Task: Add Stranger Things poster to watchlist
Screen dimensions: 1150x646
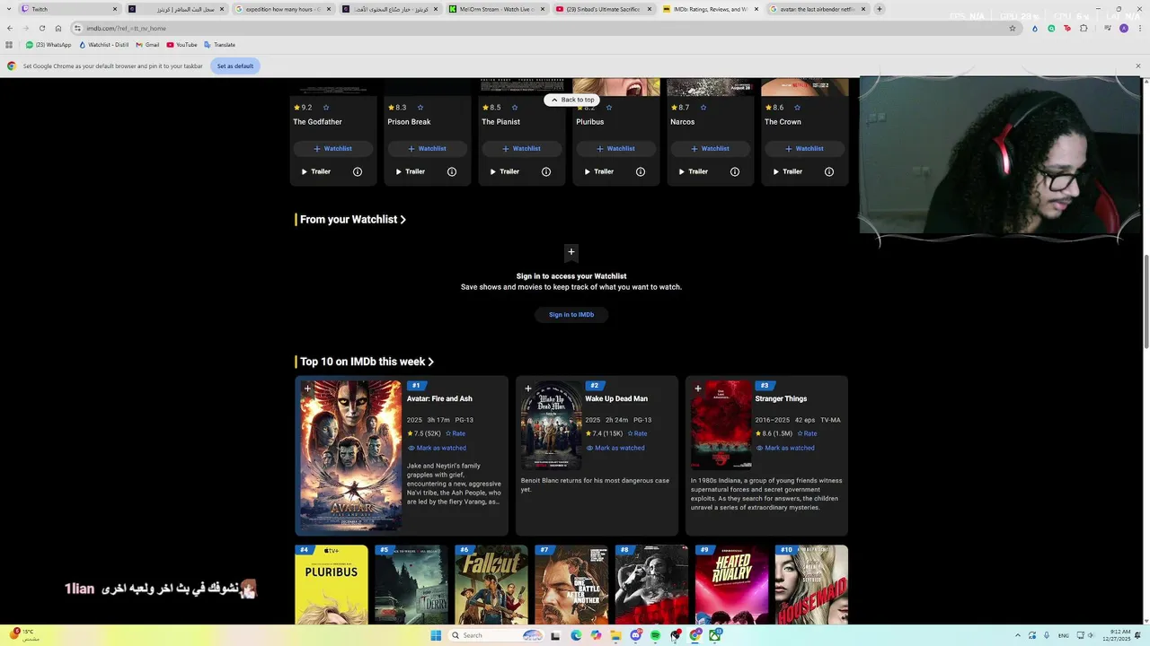Action: 698,388
